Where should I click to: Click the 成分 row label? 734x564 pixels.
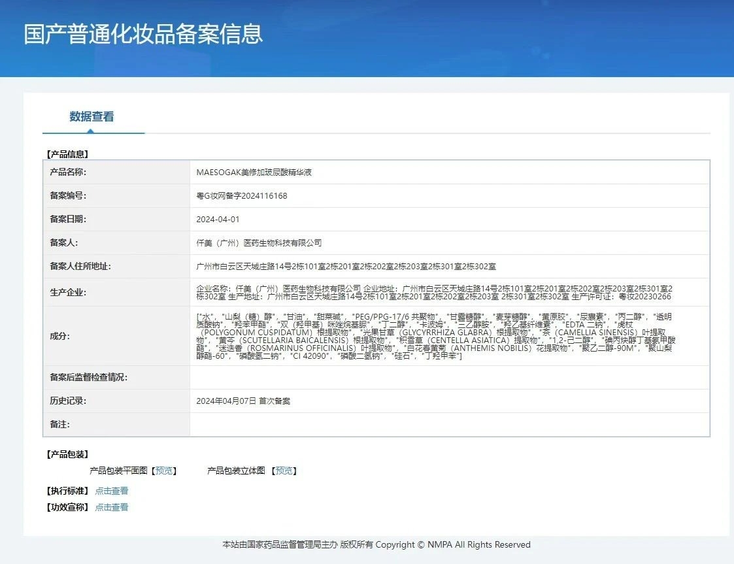tap(59, 336)
